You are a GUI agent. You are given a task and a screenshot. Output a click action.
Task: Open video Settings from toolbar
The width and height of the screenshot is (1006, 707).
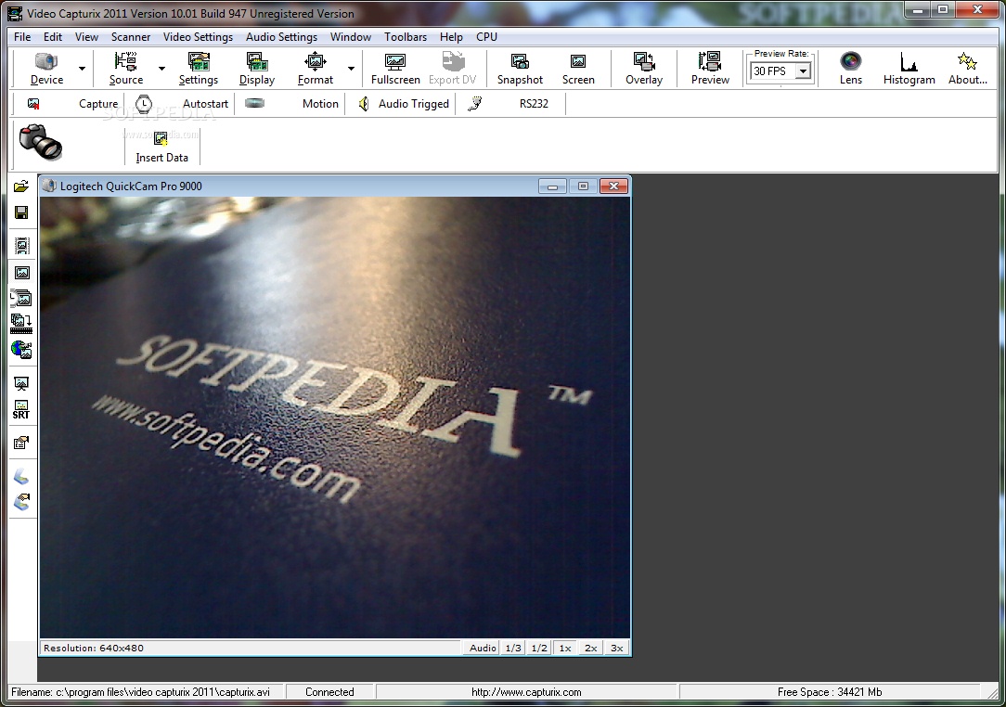[199, 69]
